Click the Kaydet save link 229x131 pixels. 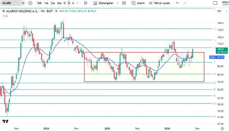(x=225, y=5)
